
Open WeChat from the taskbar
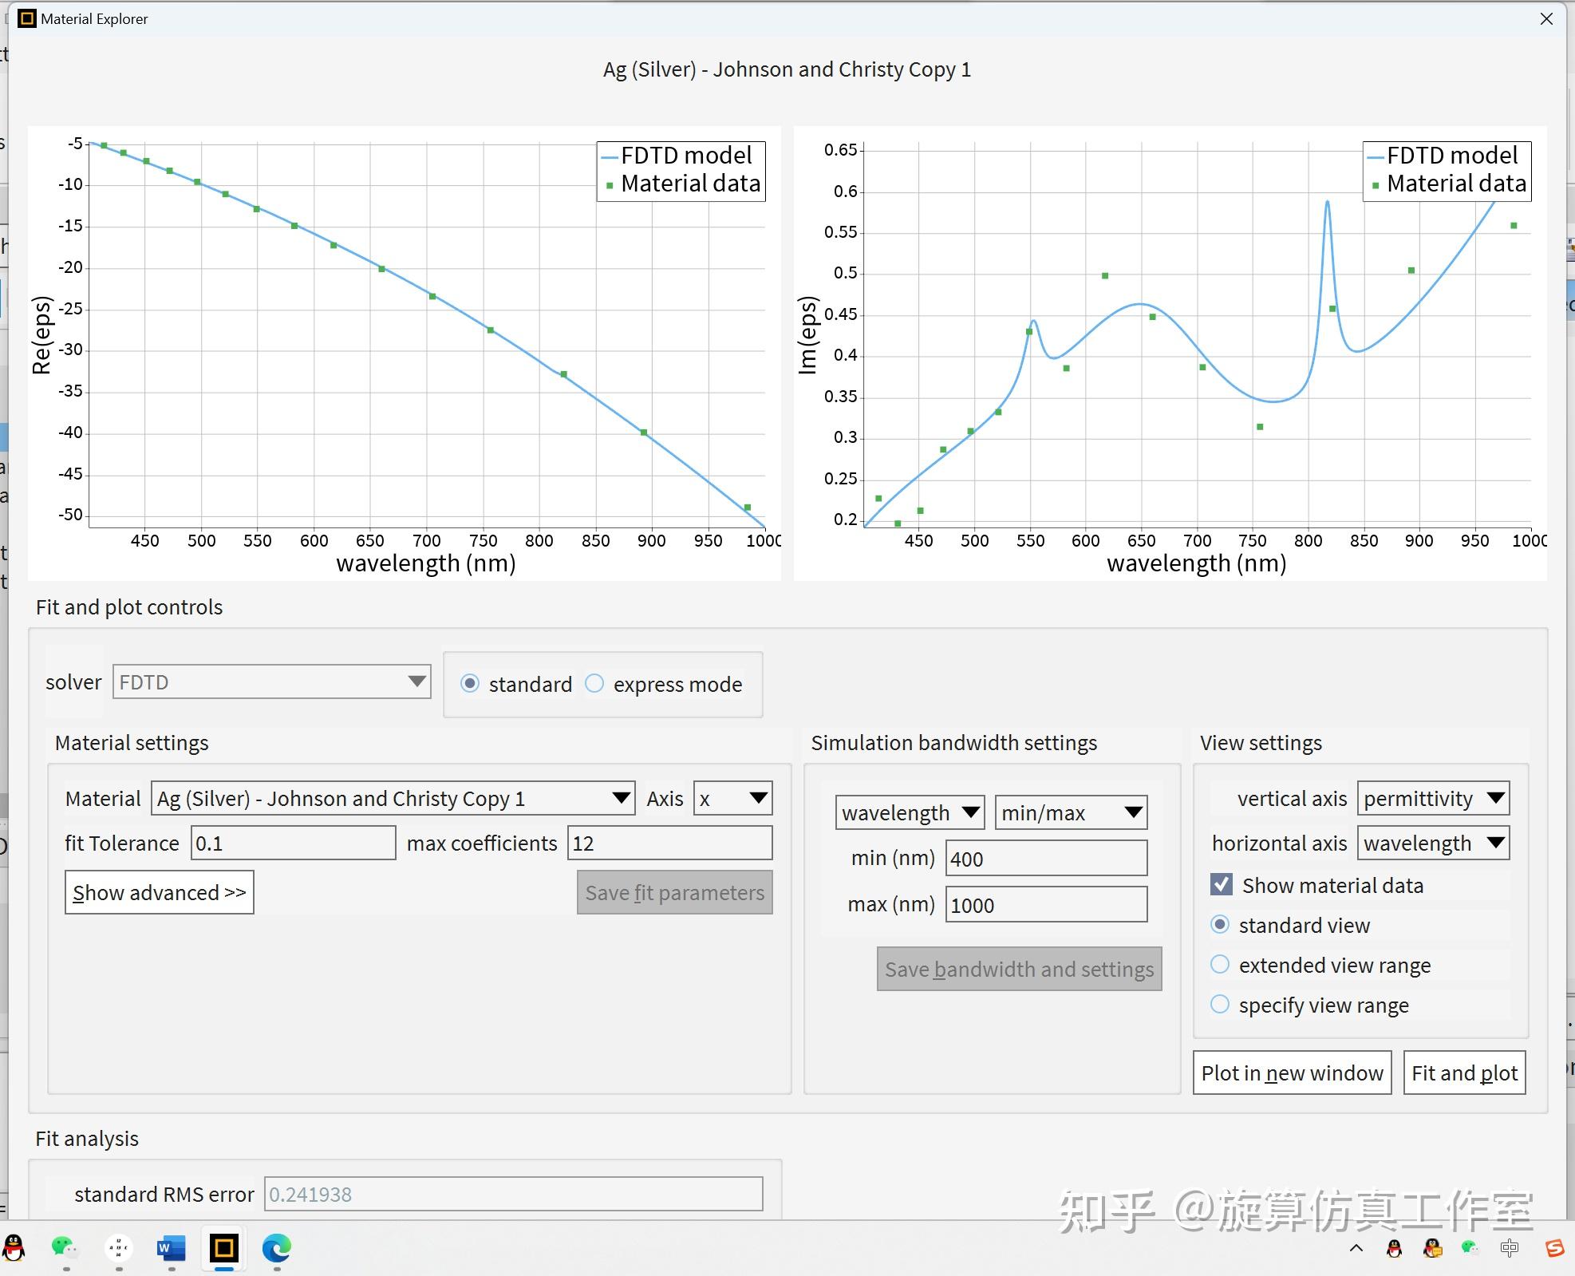pos(64,1247)
